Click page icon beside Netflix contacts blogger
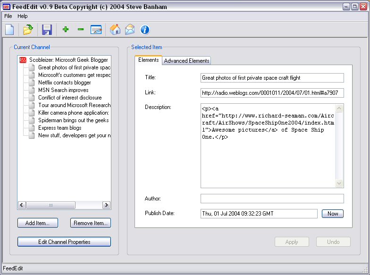This screenshot has width=370, height=275. point(32,83)
